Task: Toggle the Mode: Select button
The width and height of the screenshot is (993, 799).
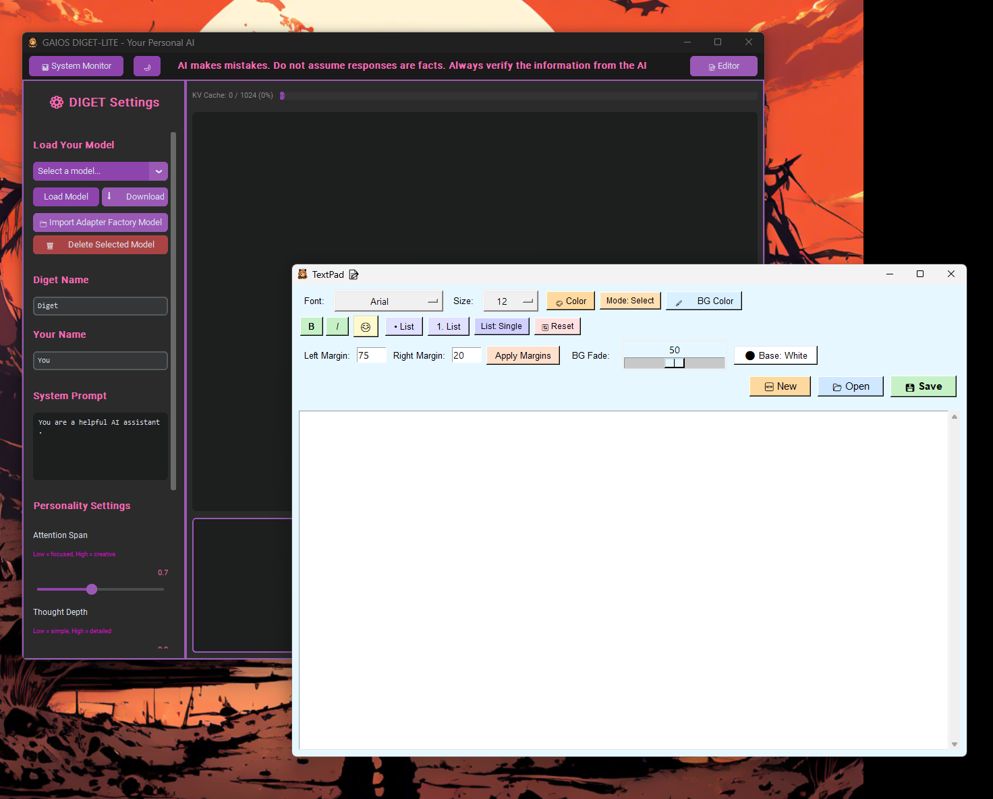Action: tap(630, 301)
